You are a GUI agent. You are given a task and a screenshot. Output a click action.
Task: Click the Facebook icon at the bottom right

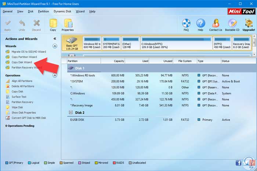(x=239, y=163)
